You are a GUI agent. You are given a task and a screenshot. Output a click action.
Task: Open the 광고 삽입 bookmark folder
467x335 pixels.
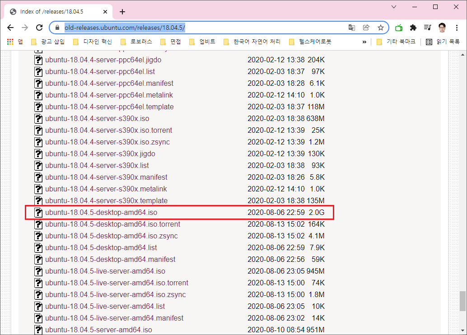(48, 42)
